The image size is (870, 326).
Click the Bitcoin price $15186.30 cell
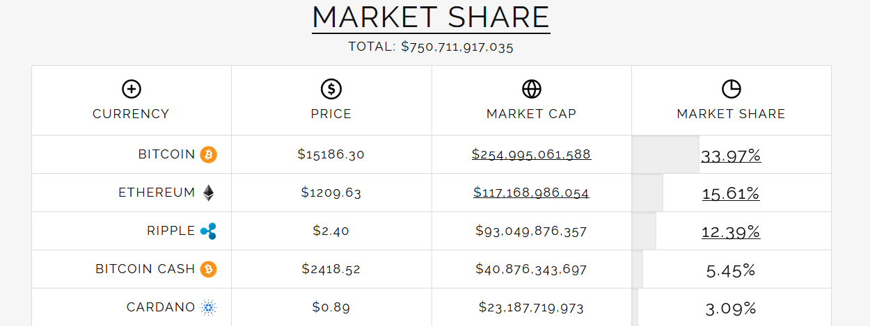point(331,154)
